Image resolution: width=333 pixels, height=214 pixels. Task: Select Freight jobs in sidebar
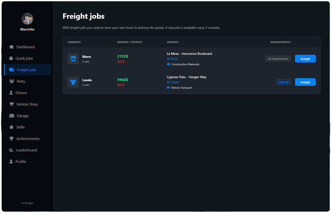coord(27,70)
